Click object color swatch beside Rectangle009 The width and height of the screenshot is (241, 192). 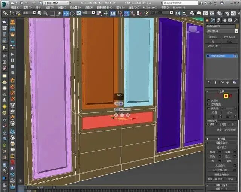click(237, 26)
